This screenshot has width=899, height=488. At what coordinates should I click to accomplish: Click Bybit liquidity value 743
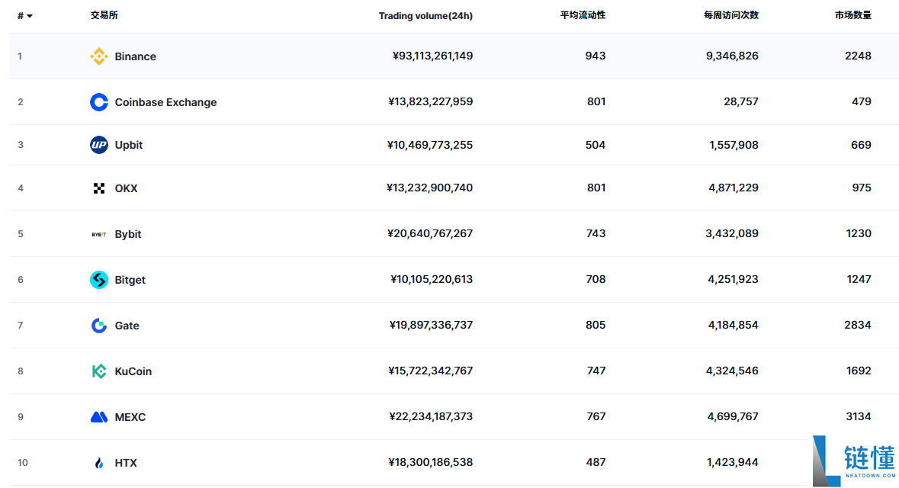click(x=596, y=233)
